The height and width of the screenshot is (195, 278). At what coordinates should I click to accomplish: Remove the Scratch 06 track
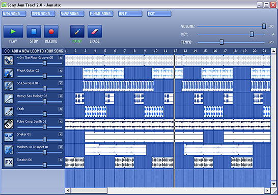[x=61, y=159]
